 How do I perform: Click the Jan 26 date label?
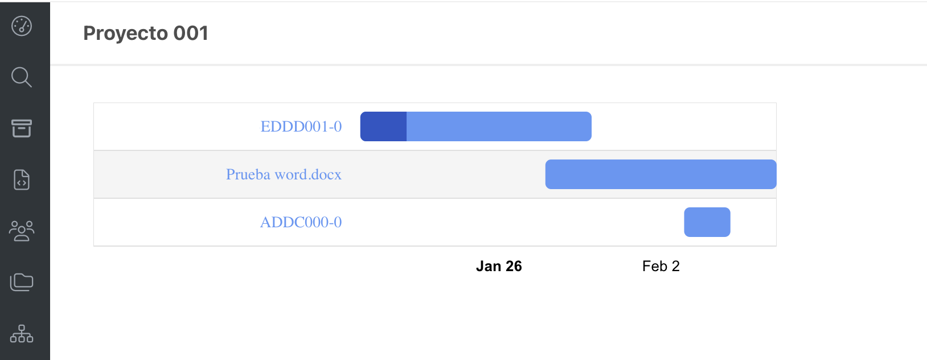point(499,266)
